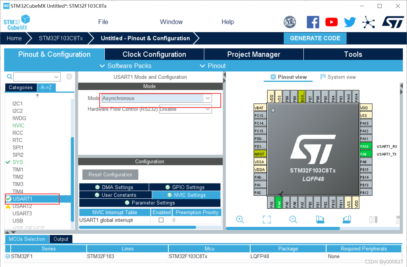Image resolution: width=407 pixels, height=267 pixels.
Task: Select USART1 in peripheral list
Action: [22, 199]
